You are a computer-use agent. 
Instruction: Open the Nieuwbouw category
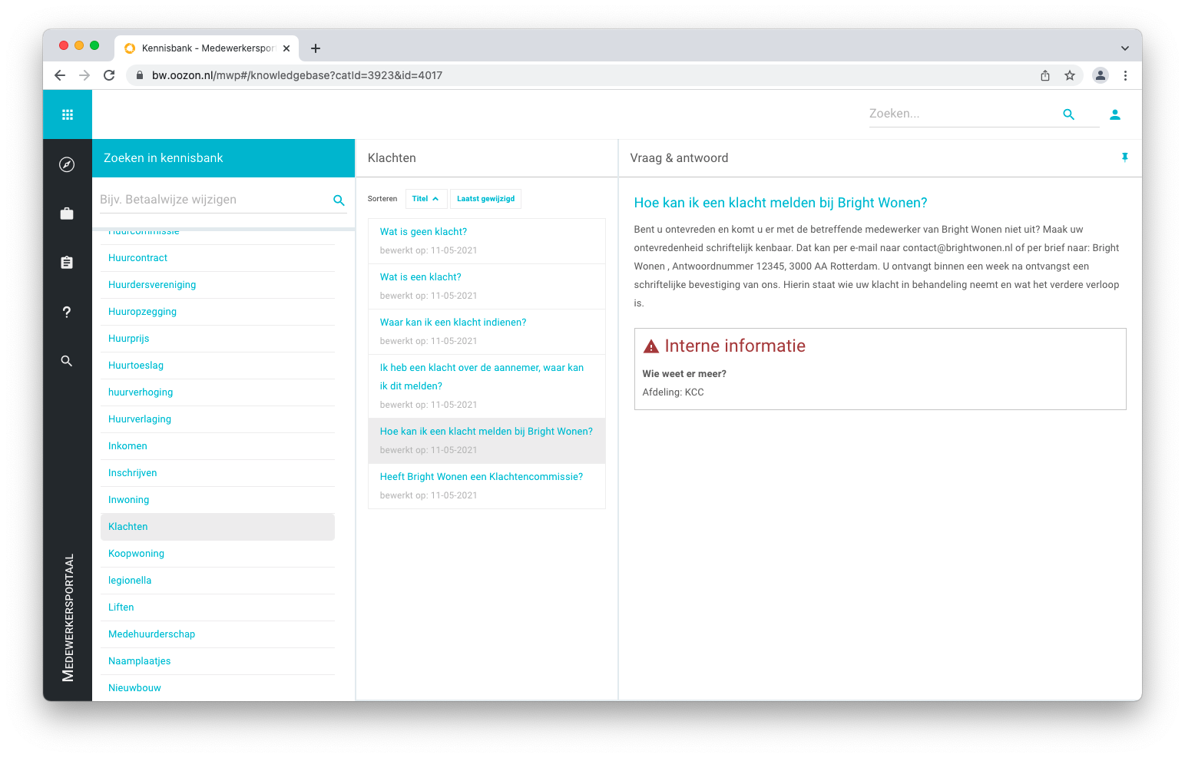point(217,688)
